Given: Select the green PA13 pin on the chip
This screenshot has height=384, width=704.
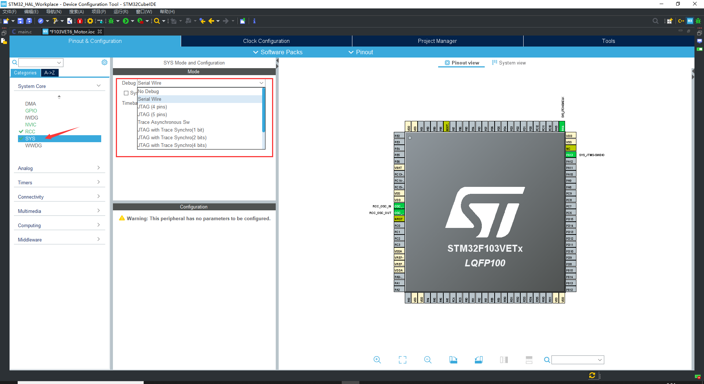Looking at the screenshot, I should click(571, 155).
